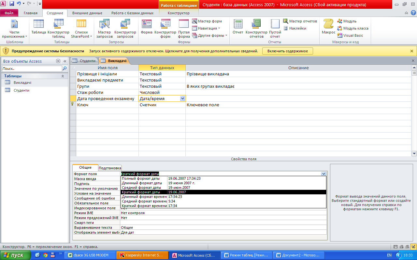Open Списки SharePoint lists menu
This screenshot has width=417, height=260.
[81, 29]
